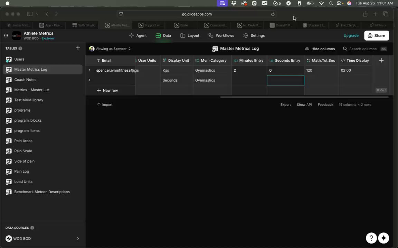This screenshot has height=248, width=398.
Task: Open the User Units column header
Action: pyautogui.click(x=148, y=61)
